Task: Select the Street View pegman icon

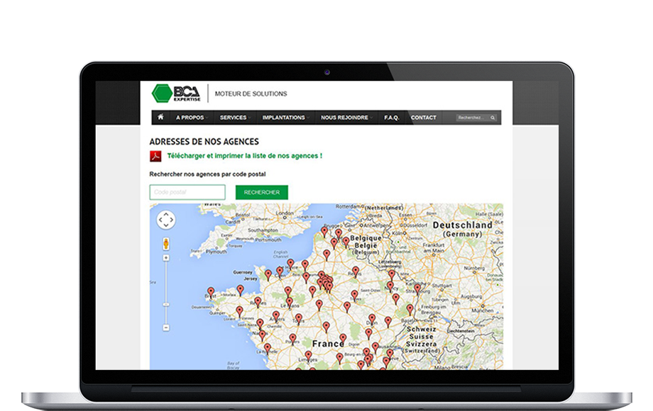Action: tap(166, 243)
